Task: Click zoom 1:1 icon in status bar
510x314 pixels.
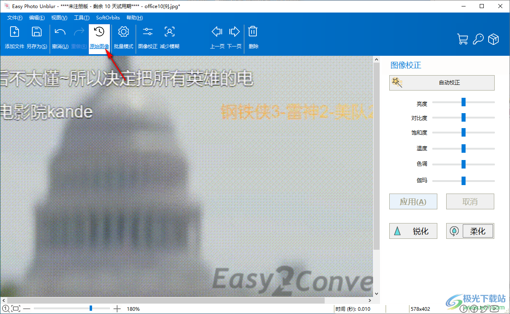Action: [6, 309]
